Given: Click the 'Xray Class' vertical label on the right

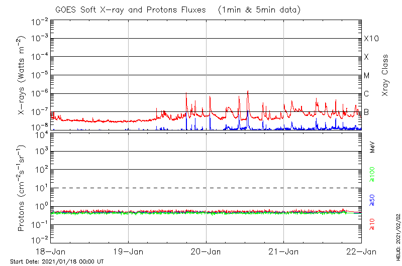Looking at the screenshot, I should coord(385,75).
